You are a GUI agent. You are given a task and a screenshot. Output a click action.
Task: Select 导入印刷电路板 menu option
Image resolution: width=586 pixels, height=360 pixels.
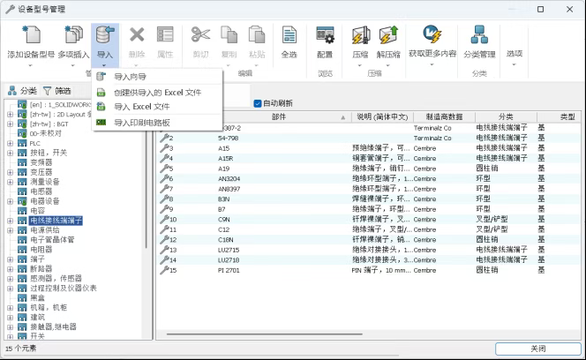pyautogui.click(x=141, y=122)
